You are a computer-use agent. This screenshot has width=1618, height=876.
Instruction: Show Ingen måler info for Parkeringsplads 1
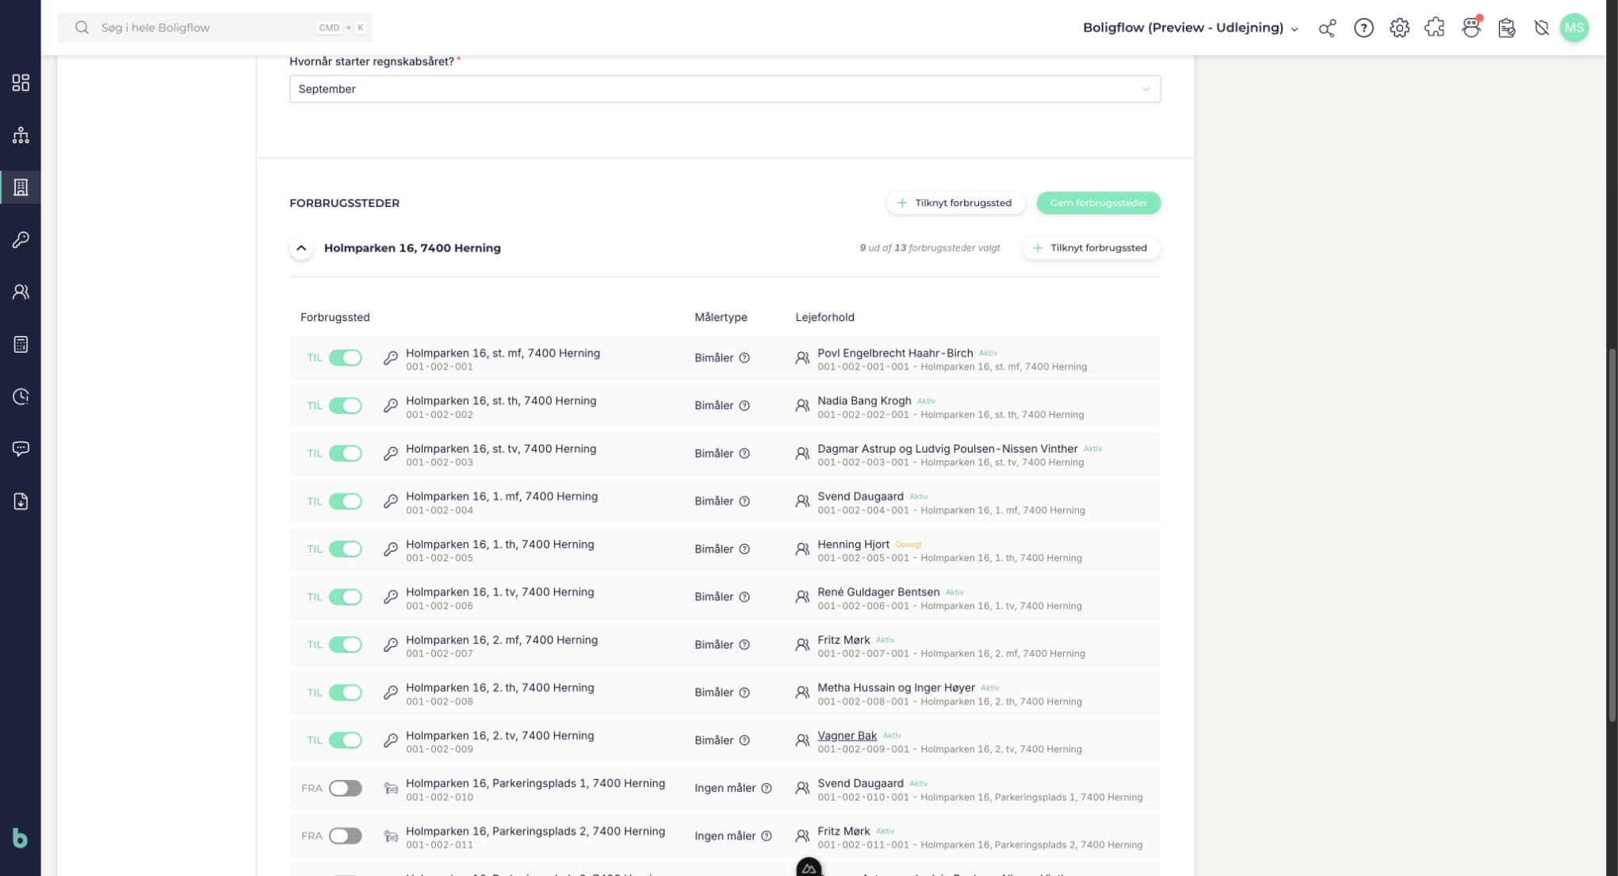767,788
